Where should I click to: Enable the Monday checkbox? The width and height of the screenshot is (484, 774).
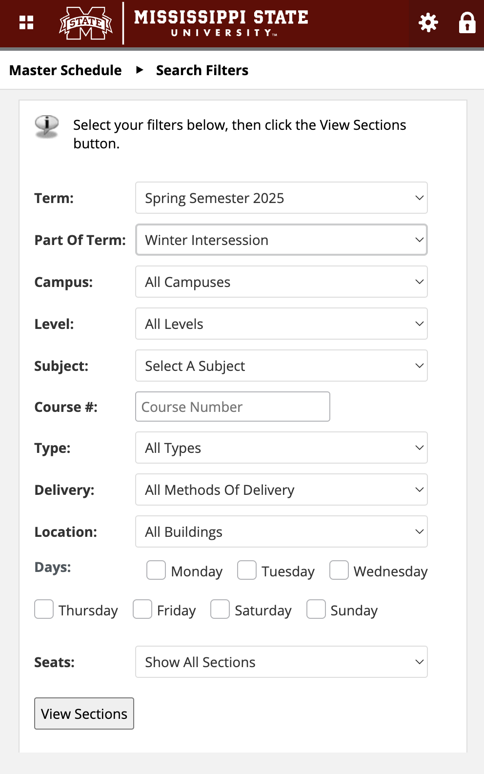point(156,570)
